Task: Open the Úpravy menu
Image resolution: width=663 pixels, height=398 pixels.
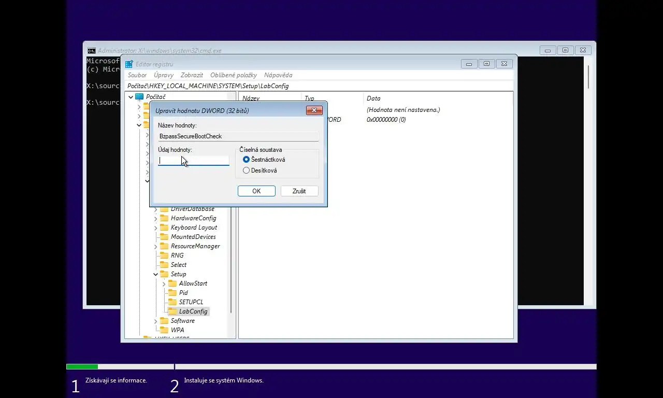Action: 164,75
